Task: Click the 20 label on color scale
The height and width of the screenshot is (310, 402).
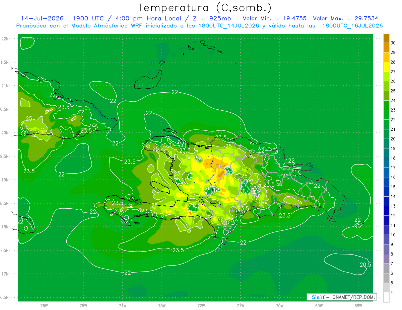Action: pyautogui.click(x=393, y=139)
